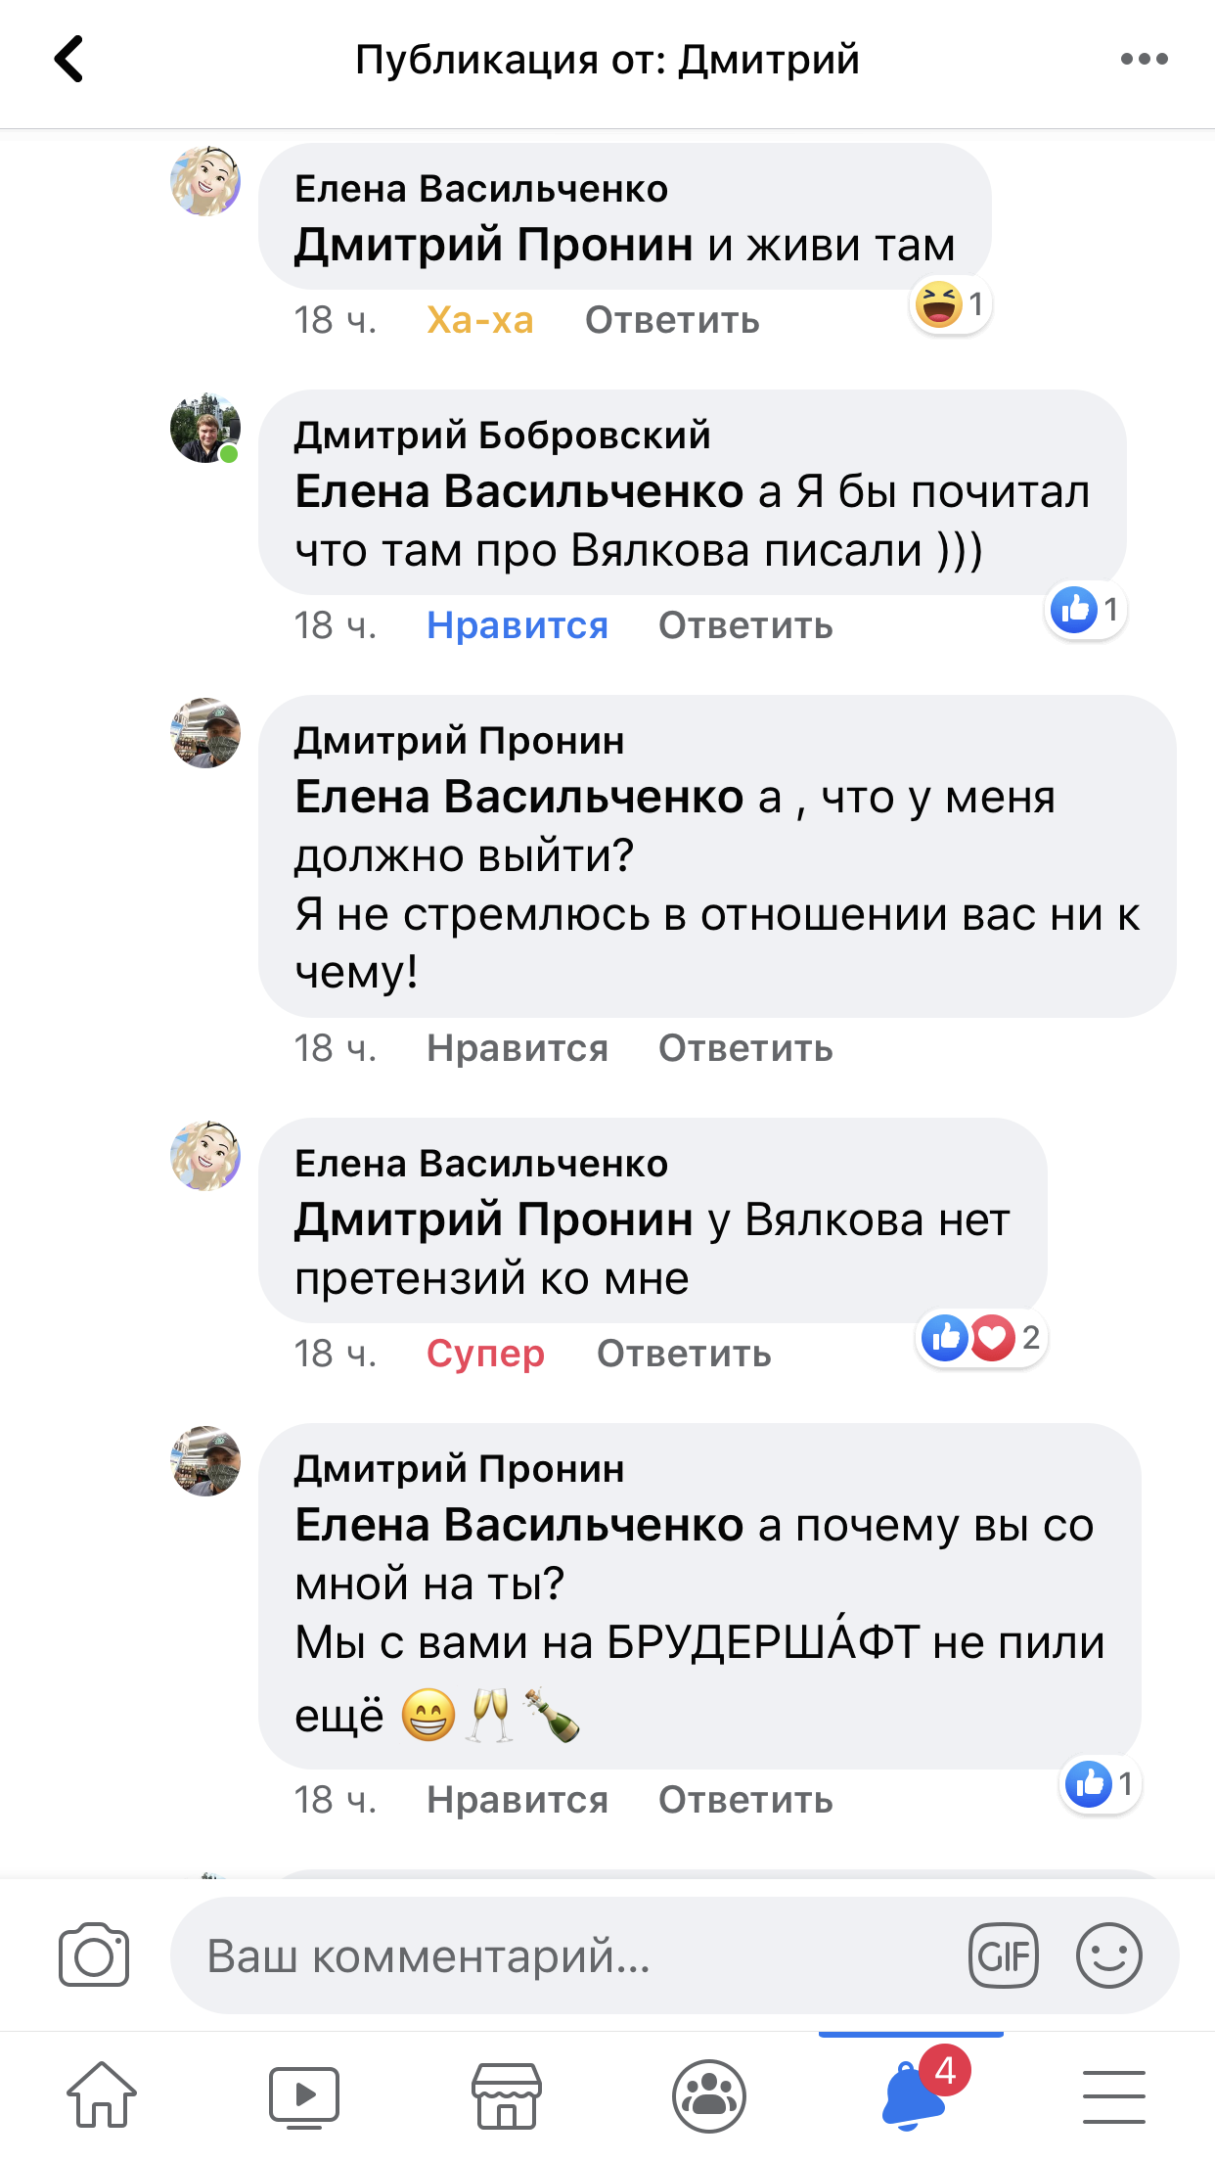This screenshot has height=2161, width=1215.
Task: Reply to Дмитрий Бобровский's comment
Action: point(745,625)
